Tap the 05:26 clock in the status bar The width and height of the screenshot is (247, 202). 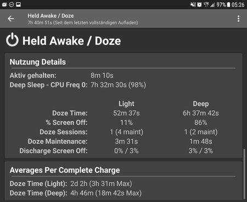238,4
